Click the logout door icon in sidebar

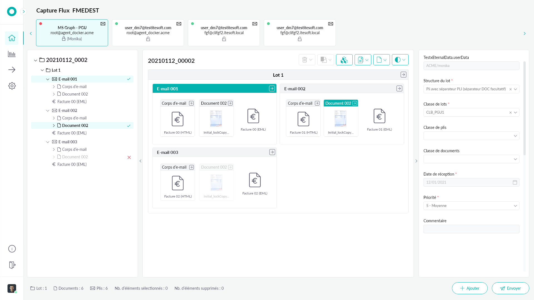[x=12, y=265]
